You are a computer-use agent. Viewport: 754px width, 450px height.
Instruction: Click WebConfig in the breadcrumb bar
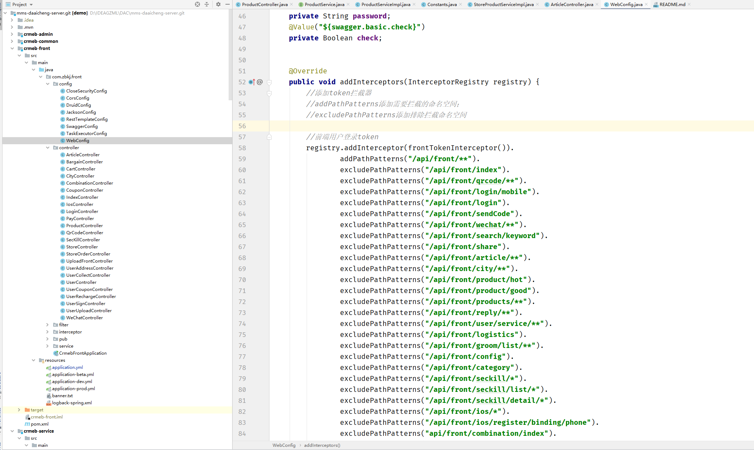coord(284,445)
